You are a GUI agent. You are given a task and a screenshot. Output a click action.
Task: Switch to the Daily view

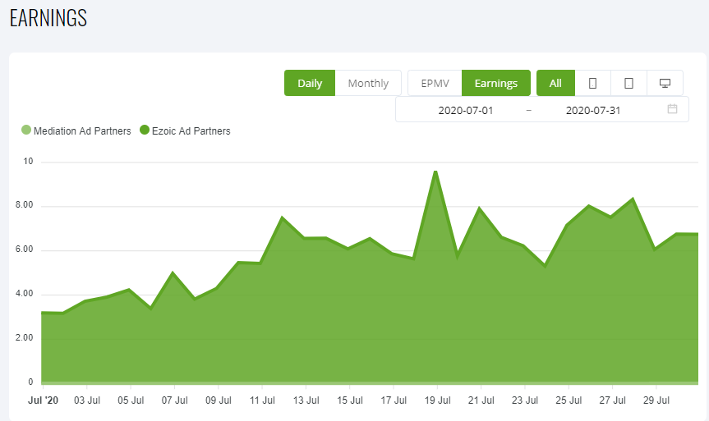pos(310,83)
